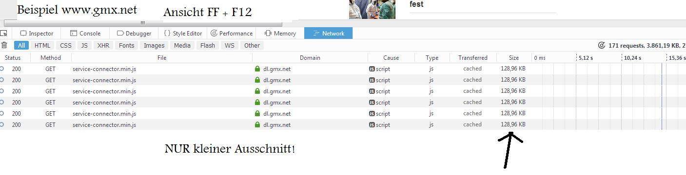Select first service-connector.min.js request row
The width and height of the screenshot is (686, 175).
coord(343,69)
